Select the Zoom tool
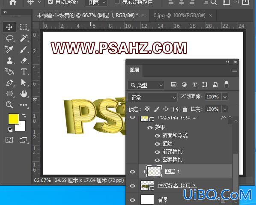 (9, 104)
